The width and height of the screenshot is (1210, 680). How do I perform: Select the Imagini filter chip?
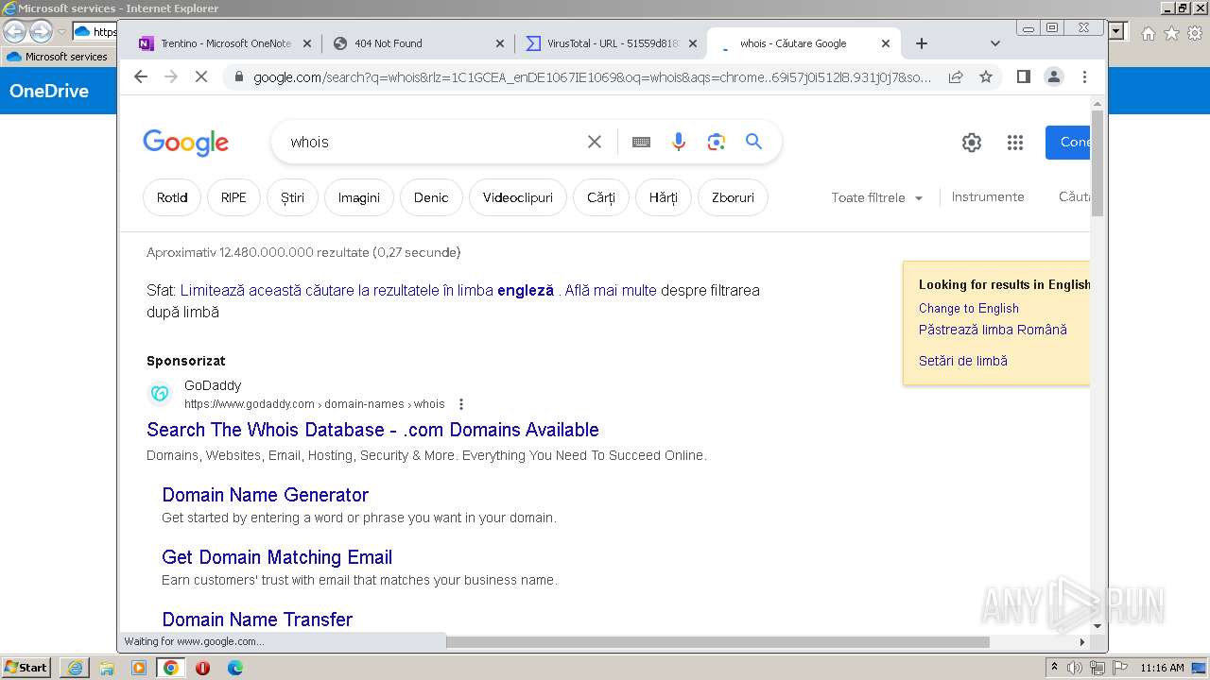click(359, 197)
